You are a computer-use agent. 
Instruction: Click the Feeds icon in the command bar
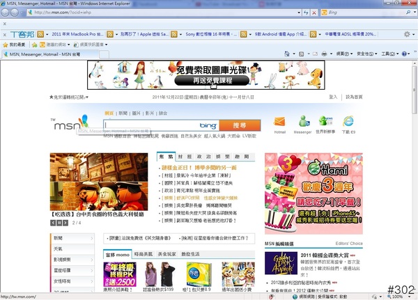[302, 54]
